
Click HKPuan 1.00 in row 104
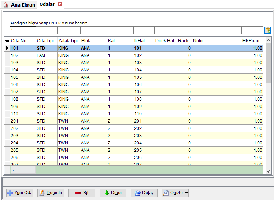(252, 70)
